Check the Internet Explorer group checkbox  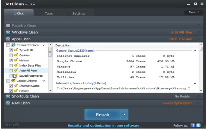pyautogui.click(x=8, y=45)
